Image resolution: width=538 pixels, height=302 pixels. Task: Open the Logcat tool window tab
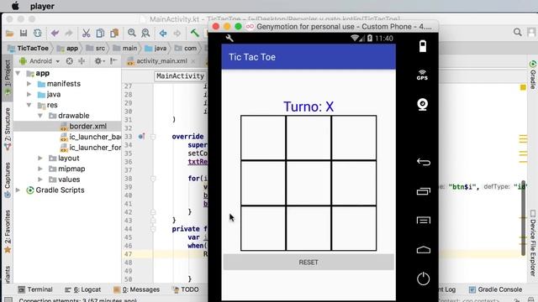pos(82,289)
